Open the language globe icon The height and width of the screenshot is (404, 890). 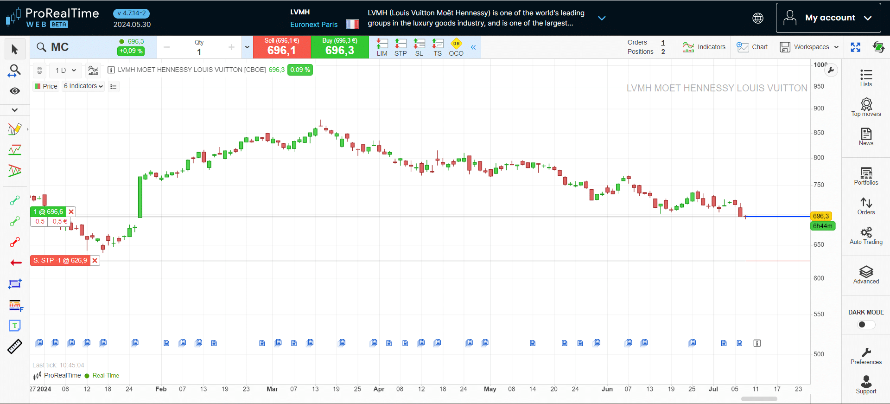[758, 18]
